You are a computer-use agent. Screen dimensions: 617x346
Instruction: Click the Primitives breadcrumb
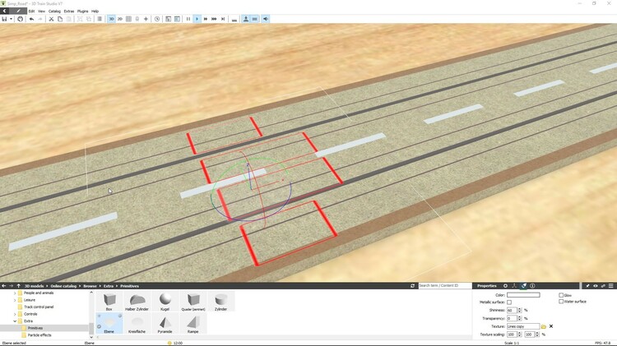[x=129, y=286]
